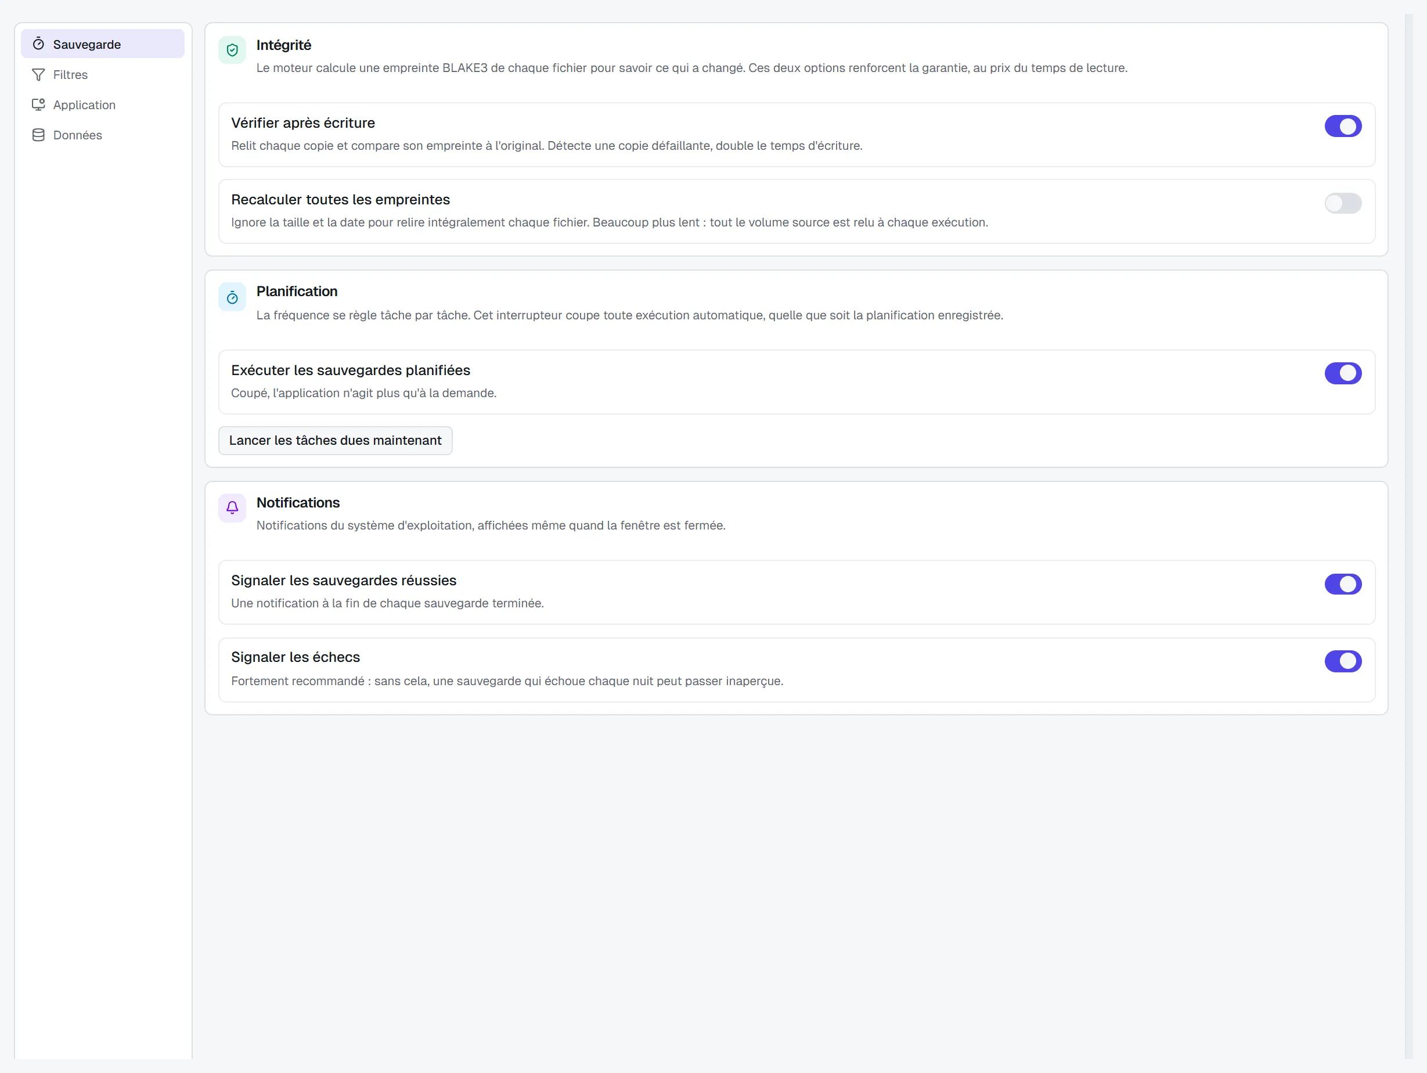The image size is (1427, 1073).
Task: Click the Planification section heading
Action: (297, 291)
